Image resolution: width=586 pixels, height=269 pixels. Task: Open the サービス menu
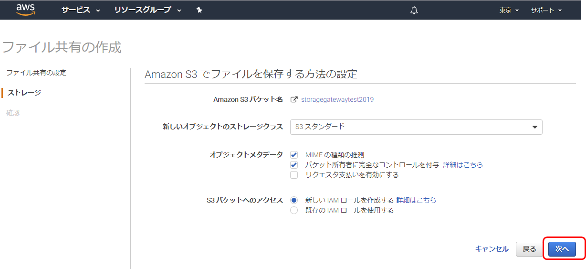click(81, 10)
